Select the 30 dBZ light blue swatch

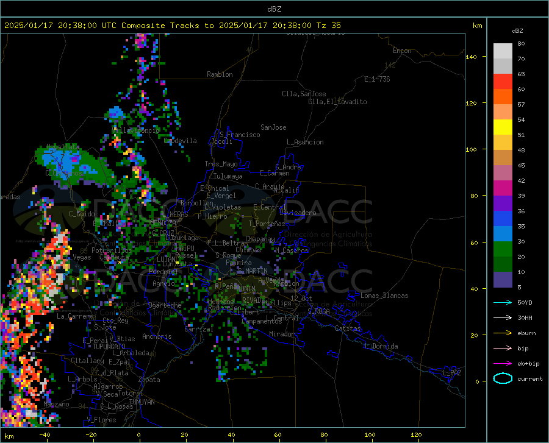click(503, 234)
